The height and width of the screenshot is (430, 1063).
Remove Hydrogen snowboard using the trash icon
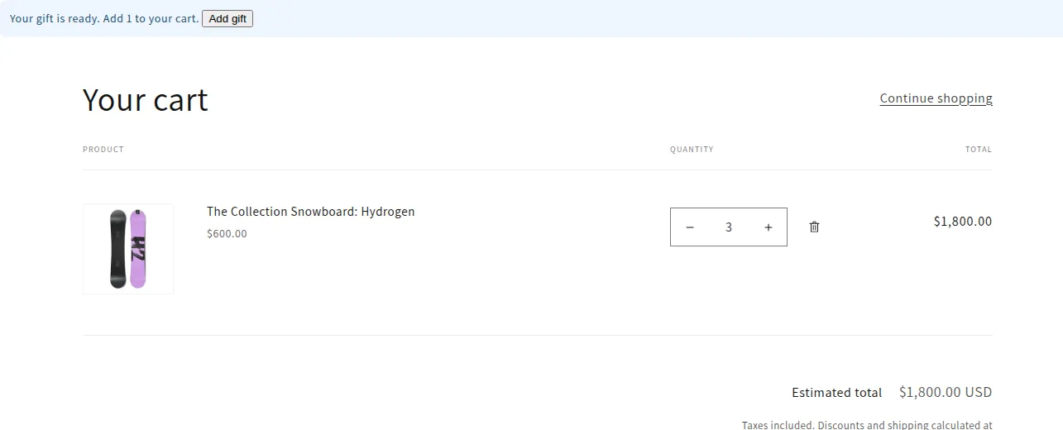(x=814, y=227)
